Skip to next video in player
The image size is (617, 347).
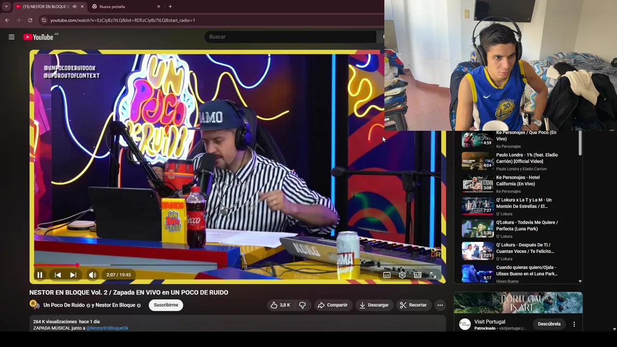coord(73,275)
